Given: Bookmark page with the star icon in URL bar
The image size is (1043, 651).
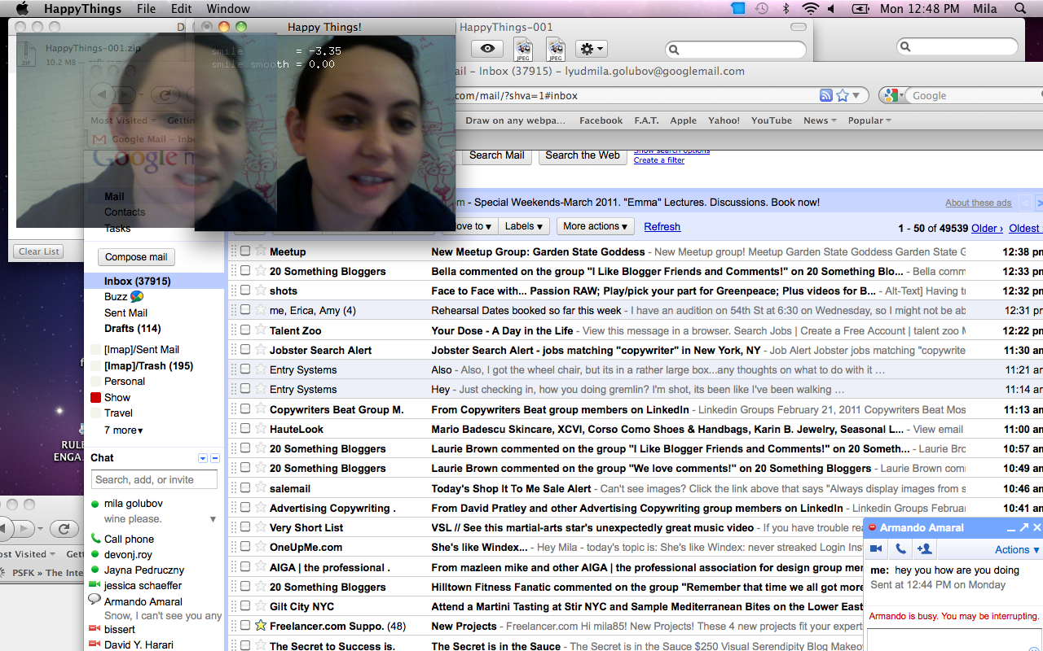Looking at the screenshot, I should point(843,95).
